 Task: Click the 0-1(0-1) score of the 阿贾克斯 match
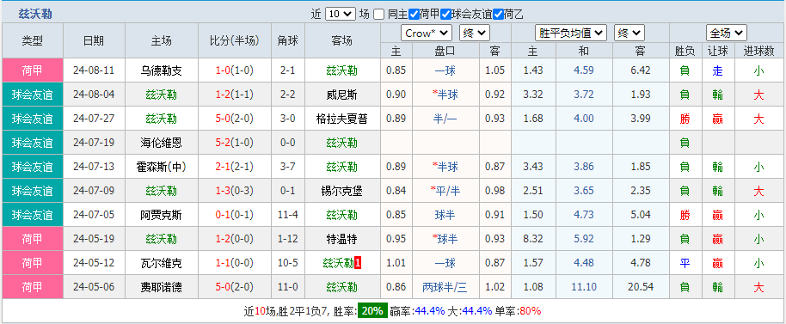[235, 215]
